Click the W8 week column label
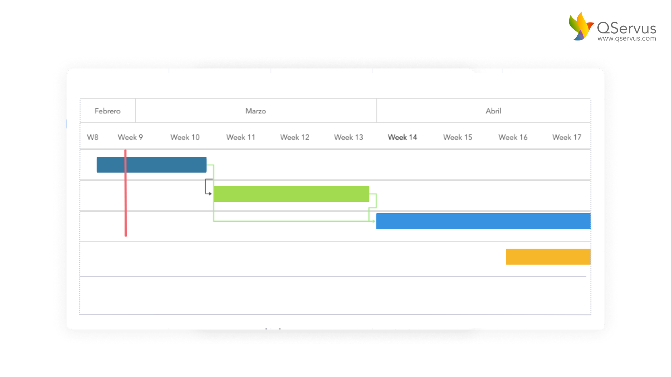Image resolution: width=671 pixels, height=377 pixels. coord(93,137)
